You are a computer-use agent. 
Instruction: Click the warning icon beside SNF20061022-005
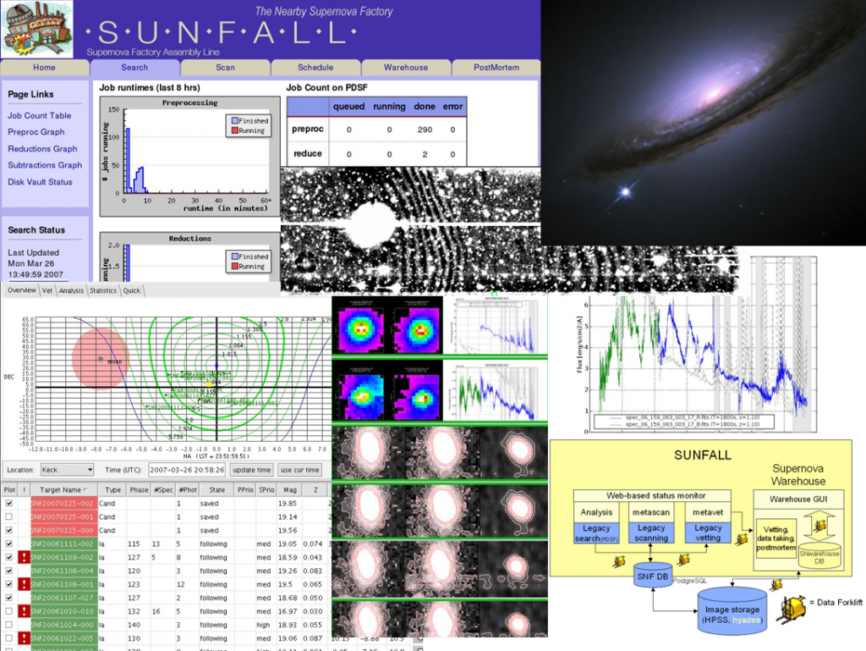pos(24,638)
